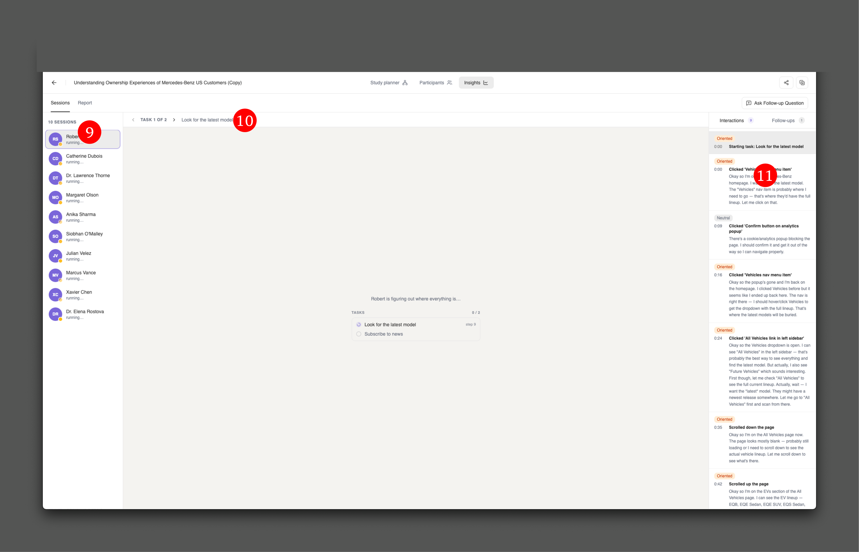Select Xavier Chen session
The image size is (859, 552).
(83, 295)
